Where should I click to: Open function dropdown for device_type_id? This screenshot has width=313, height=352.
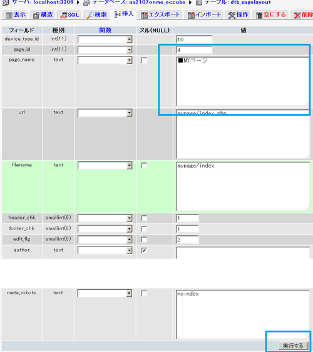(105, 40)
